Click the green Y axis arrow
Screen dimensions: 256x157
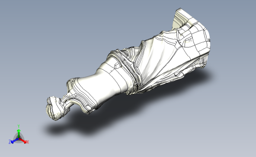pyautogui.click(x=19, y=133)
